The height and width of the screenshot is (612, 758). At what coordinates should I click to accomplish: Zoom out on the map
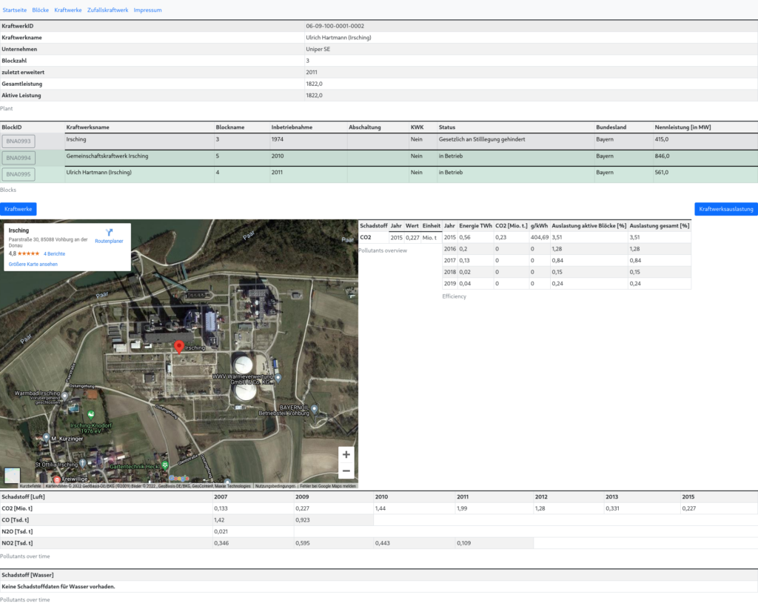[346, 471]
